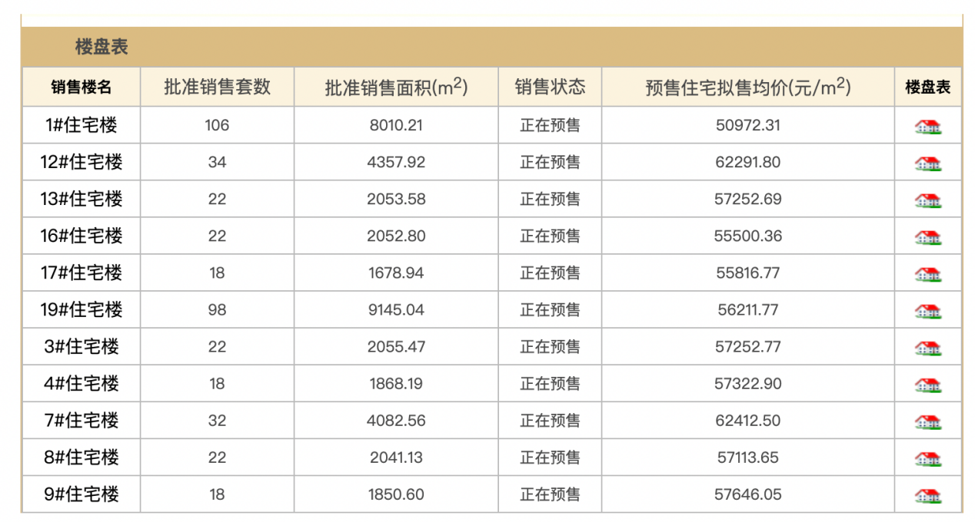Open the house icon for 4#住宅楼
The width and height of the screenshot is (975, 522).
coord(928,384)
